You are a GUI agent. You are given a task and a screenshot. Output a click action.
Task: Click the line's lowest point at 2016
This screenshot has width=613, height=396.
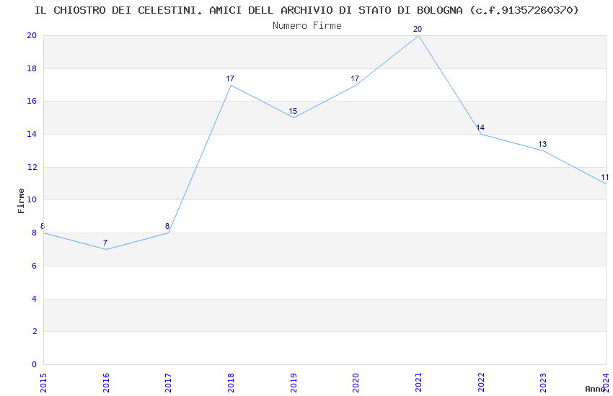pos(106,249)
